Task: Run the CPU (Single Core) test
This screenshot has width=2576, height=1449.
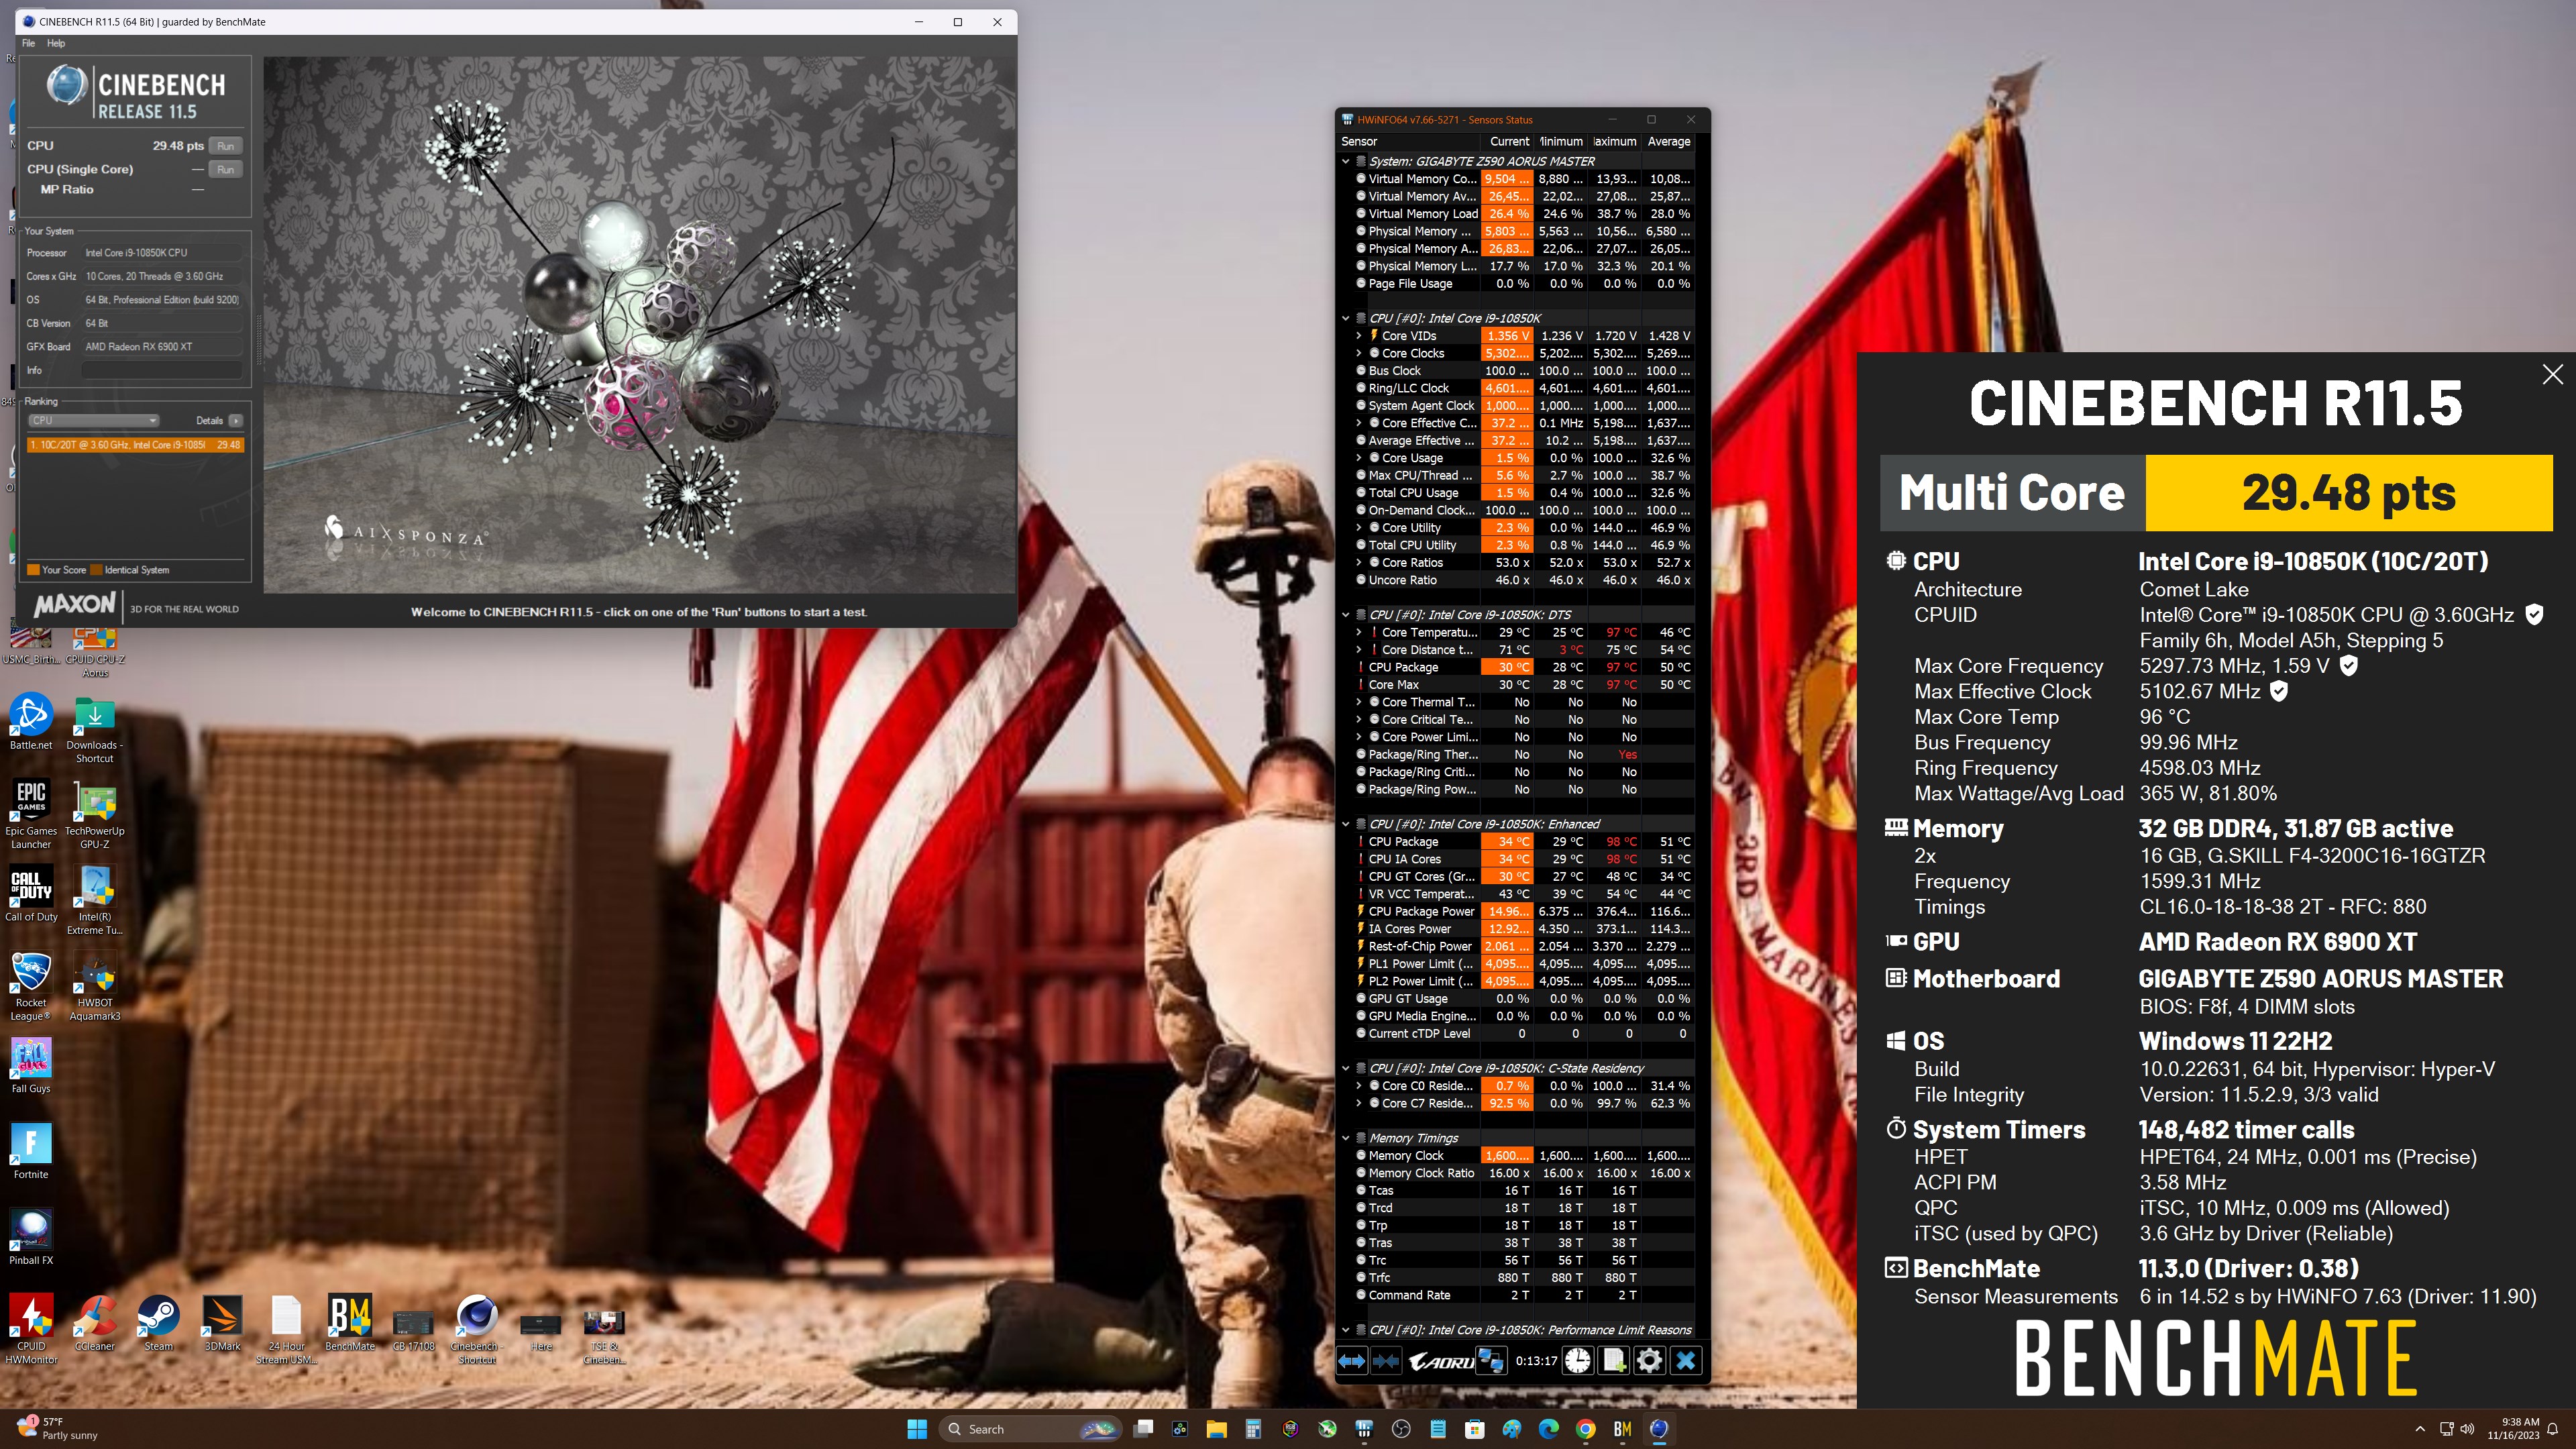Action: click(x=226, y=170)
